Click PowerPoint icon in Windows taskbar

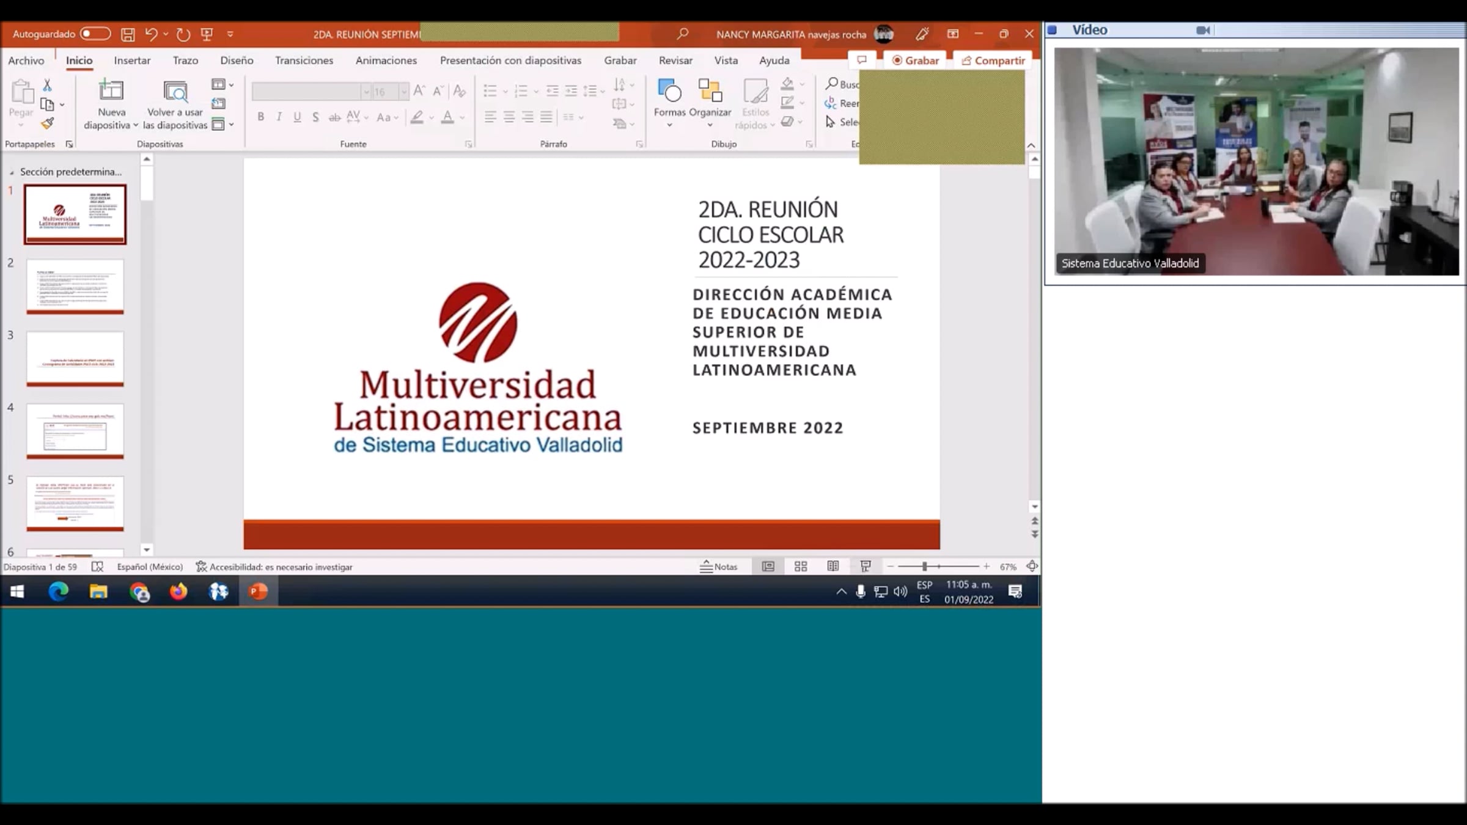258,591
